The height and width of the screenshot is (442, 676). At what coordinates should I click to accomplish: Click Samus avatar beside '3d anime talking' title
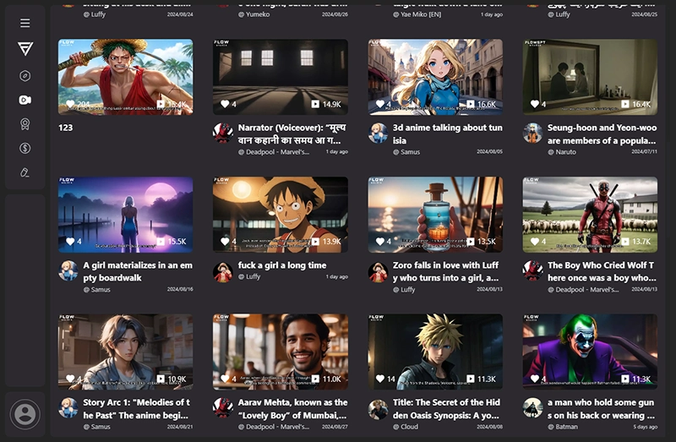(378, 134)
